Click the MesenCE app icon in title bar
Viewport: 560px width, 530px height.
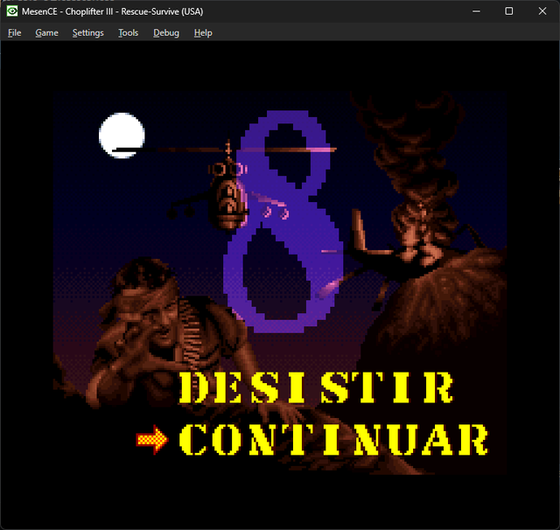pos(12,11)
